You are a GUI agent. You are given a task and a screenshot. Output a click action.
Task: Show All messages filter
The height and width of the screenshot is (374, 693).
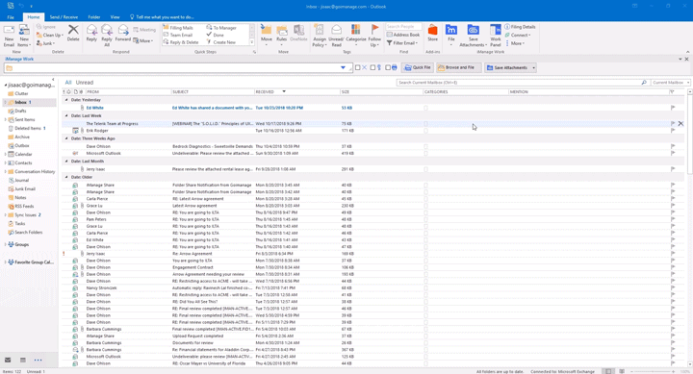coord(68,83)
